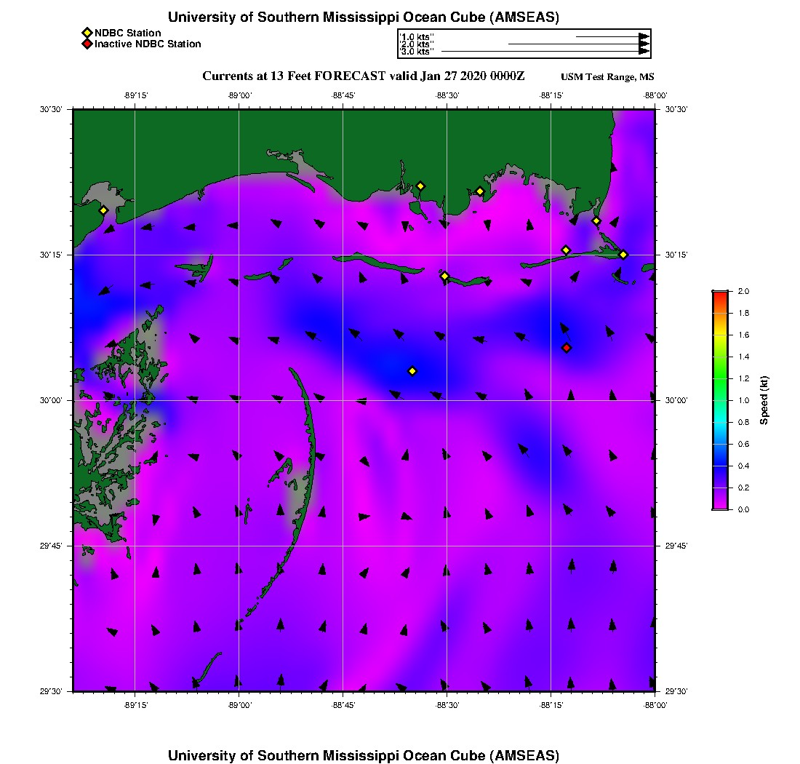Click the magenta bottom of the speed color bar
Viewport: 800px width, 764px height.
(x=720, y=506)
